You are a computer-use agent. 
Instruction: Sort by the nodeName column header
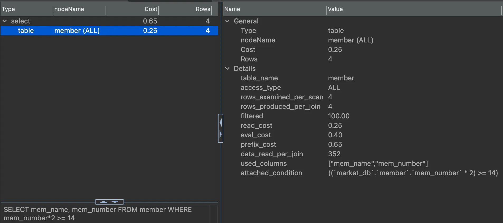[79, 9]
